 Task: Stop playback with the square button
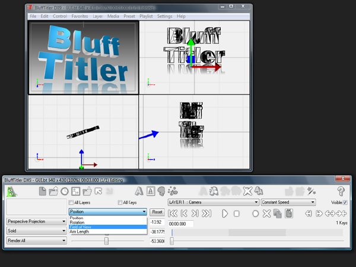(236, 214)
